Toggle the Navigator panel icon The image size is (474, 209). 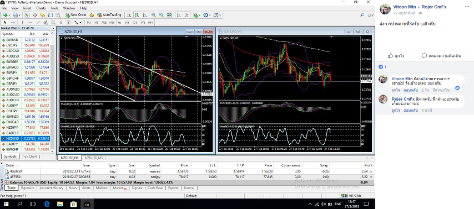tap(42, 15)
